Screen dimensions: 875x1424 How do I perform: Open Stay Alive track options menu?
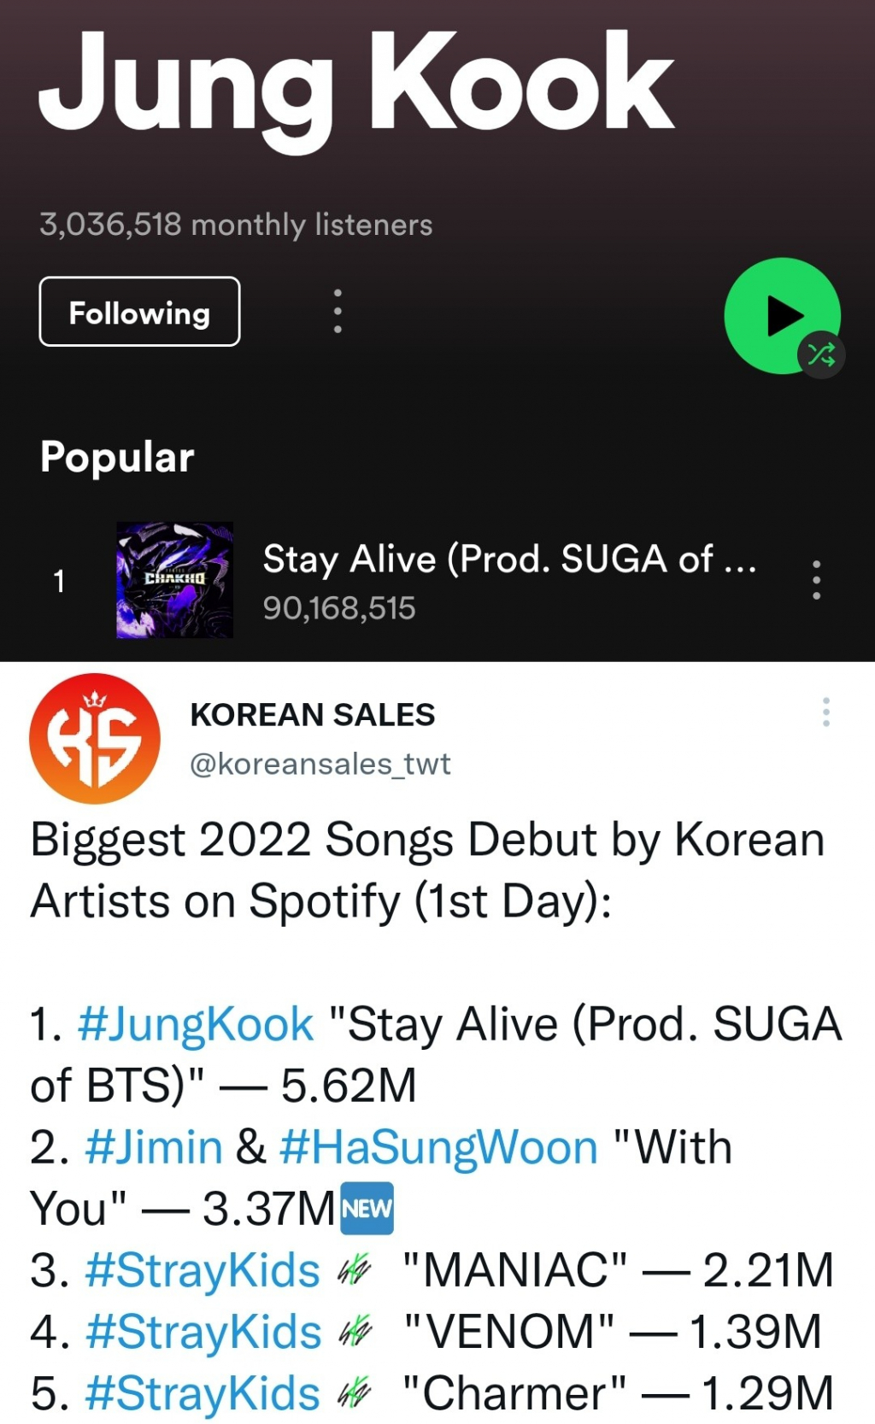tap(817, 580)
